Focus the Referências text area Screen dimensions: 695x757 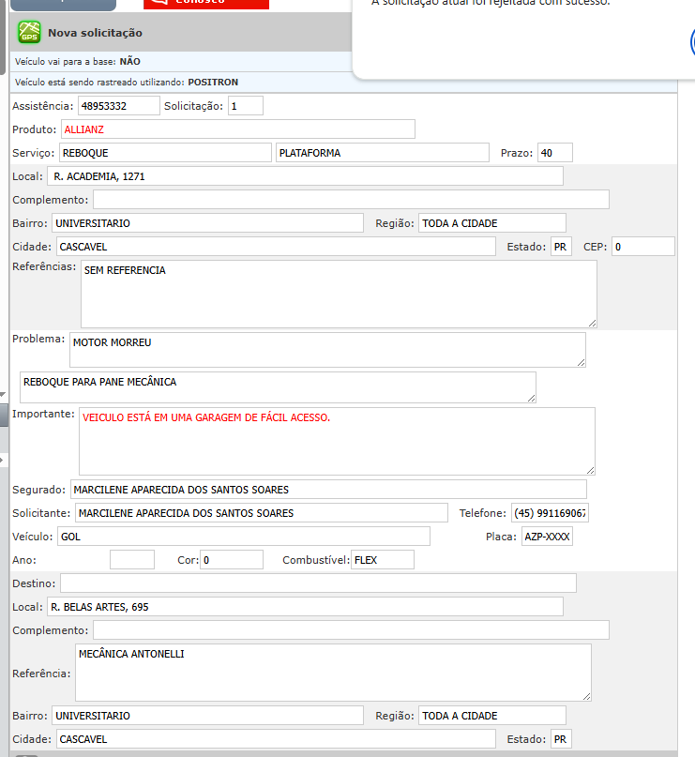339,294
